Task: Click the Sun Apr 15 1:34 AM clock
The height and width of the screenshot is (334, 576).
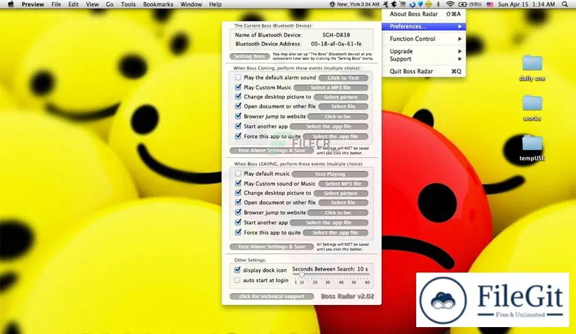Action: (x=526, y=4)
